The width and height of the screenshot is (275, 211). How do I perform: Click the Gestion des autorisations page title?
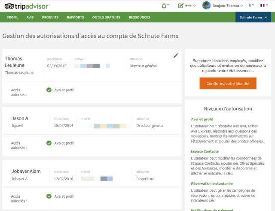tap(90, 36)
